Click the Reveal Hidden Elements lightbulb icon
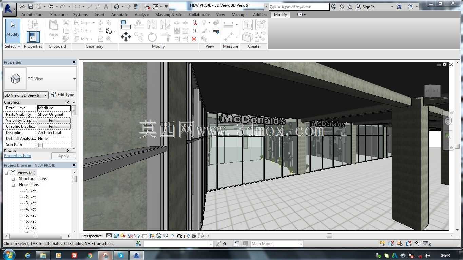 coord(173,236)
